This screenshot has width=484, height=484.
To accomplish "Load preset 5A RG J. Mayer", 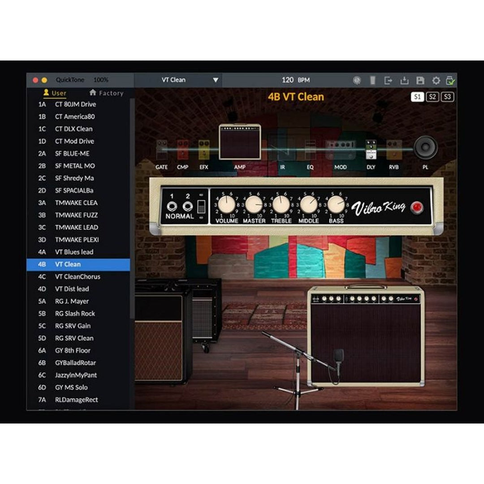I will (72, 301).
